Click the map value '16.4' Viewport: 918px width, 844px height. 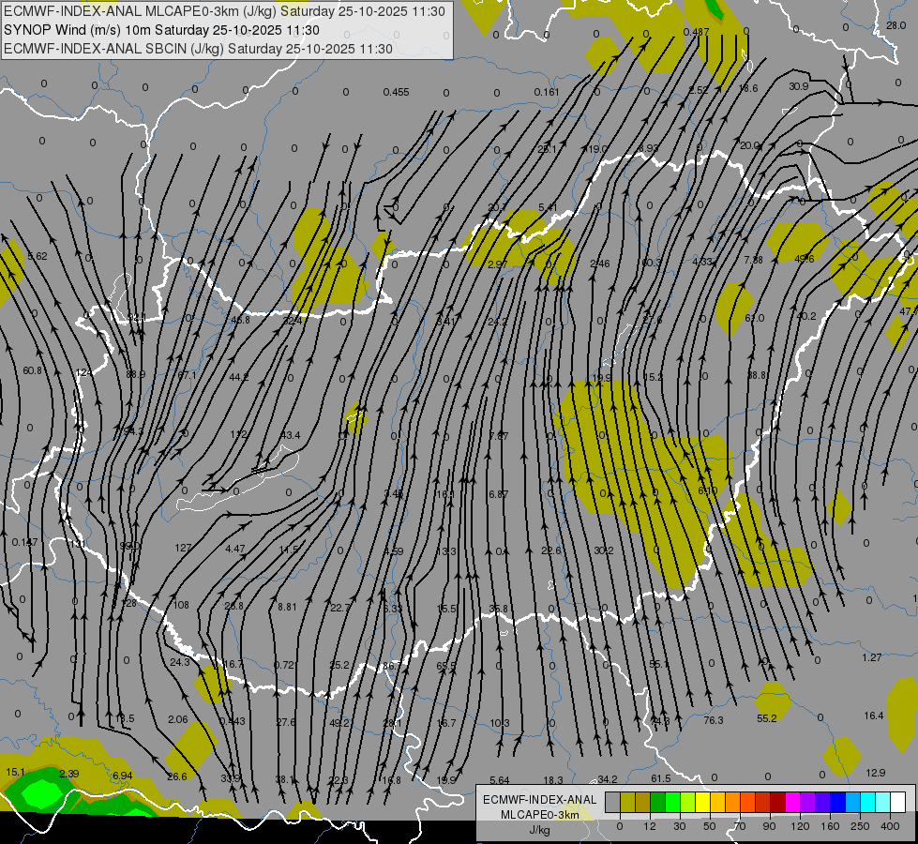coord(874,716)
